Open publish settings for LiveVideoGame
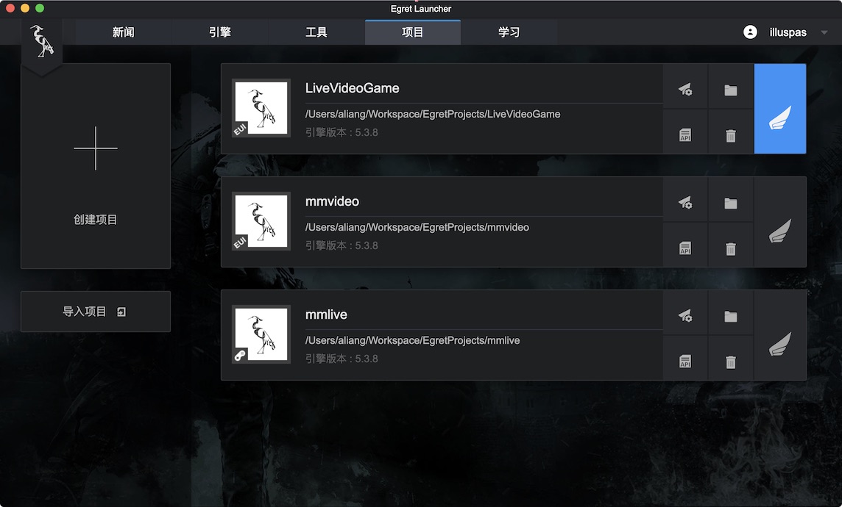Viewport: 842px width, 507px height. 685,89
